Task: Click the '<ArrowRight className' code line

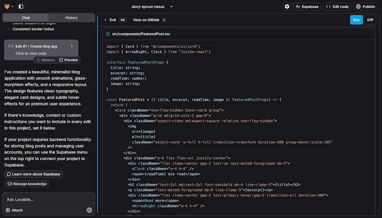Action: [168, 206]
